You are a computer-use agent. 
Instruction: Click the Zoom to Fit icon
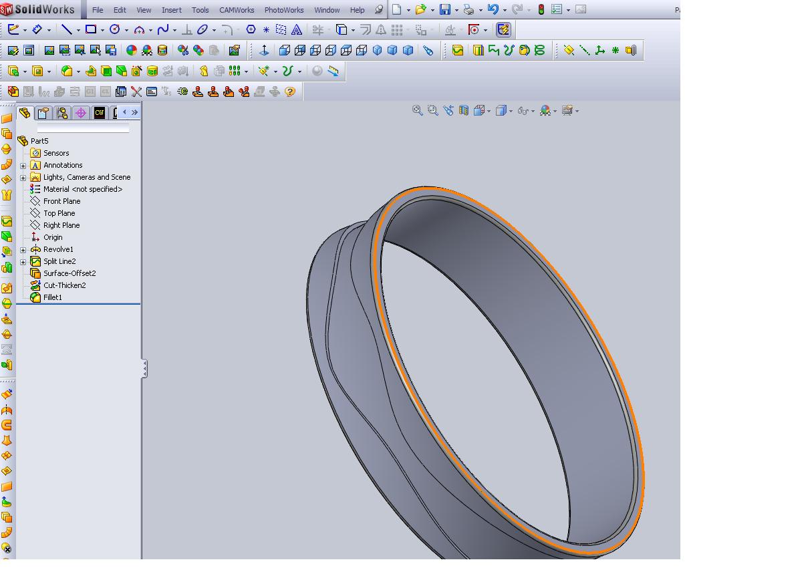(x=418, y=111)
